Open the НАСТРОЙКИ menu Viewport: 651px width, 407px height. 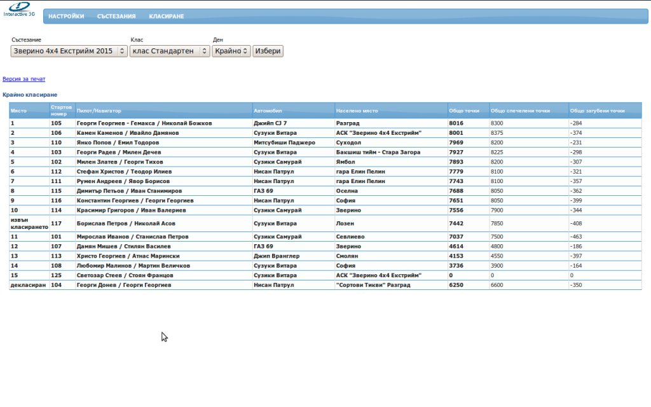pyautogui.click(x=66, y=17)
